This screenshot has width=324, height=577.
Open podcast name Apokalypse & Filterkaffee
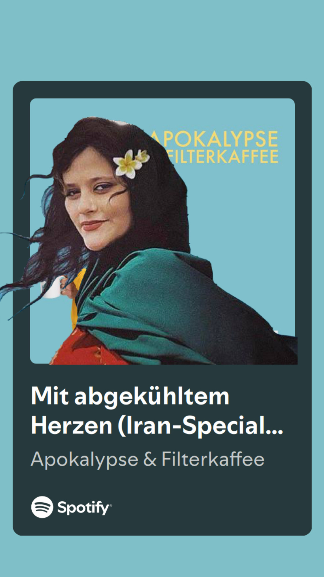[147, 459]
